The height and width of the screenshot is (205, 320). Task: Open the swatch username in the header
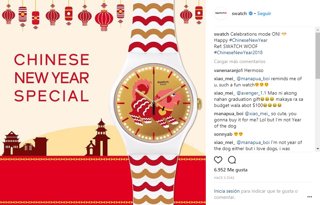pyautogui.click(x=239, y=13)
